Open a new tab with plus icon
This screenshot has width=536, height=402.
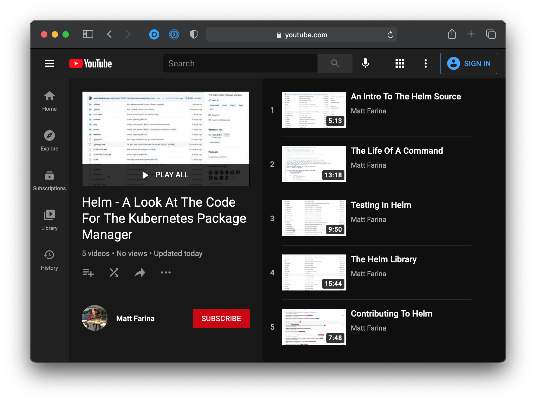coord(471,34)
